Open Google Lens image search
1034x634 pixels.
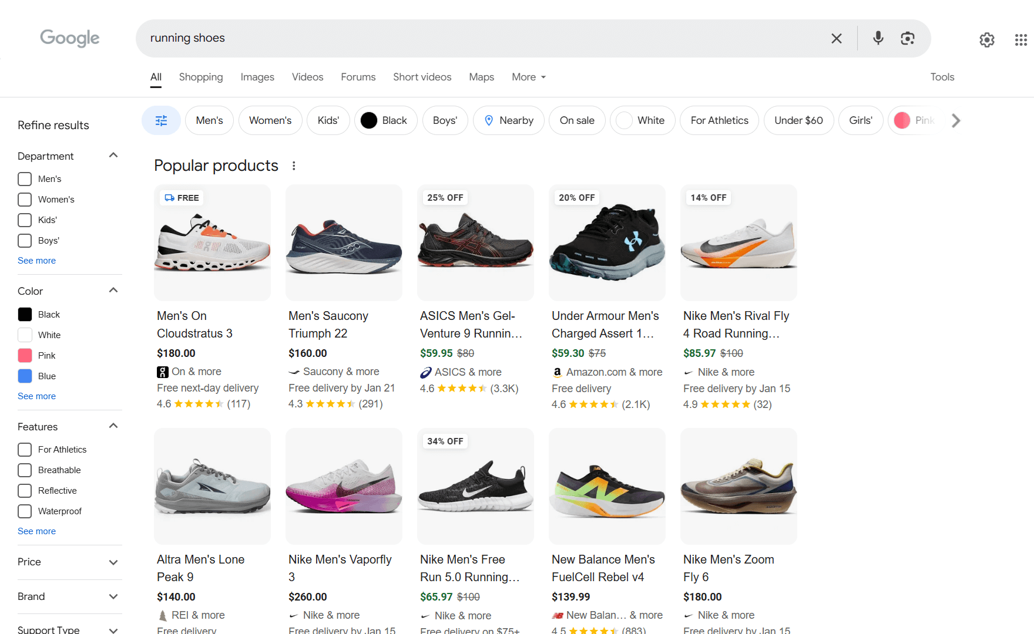907,38
